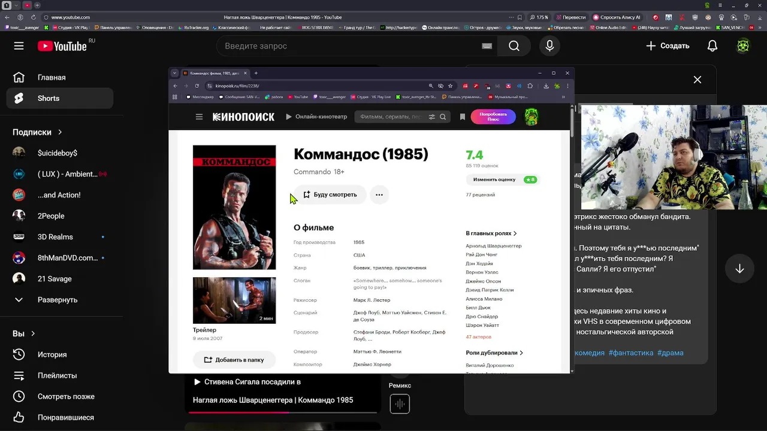This screenshot has width=767, height=431.
Task: Click the #фантастика hashtag
Action: (x=631, y=353)
